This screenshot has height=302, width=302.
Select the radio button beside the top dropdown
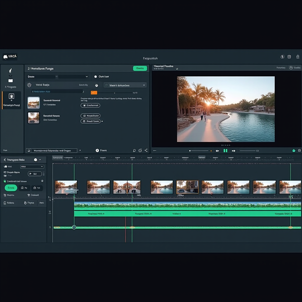click(x=96, y=77)
